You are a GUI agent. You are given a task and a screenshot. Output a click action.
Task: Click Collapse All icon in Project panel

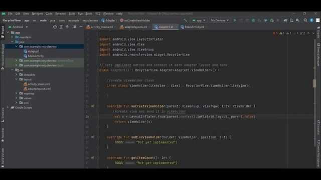67,26
